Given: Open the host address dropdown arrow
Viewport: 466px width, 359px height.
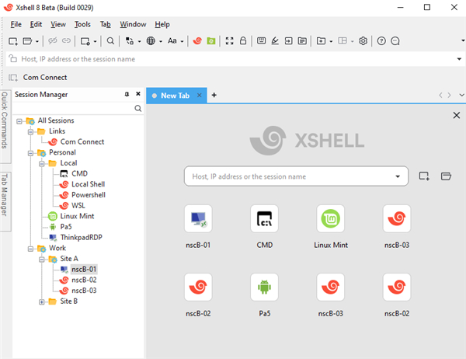Looking at the screenshot, I should (398, 176).
